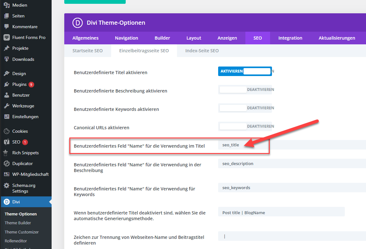This screenshot has width=366, height=249.
Task: Select the Startseite SEO subtab
Action: click(x=87, y=51)
